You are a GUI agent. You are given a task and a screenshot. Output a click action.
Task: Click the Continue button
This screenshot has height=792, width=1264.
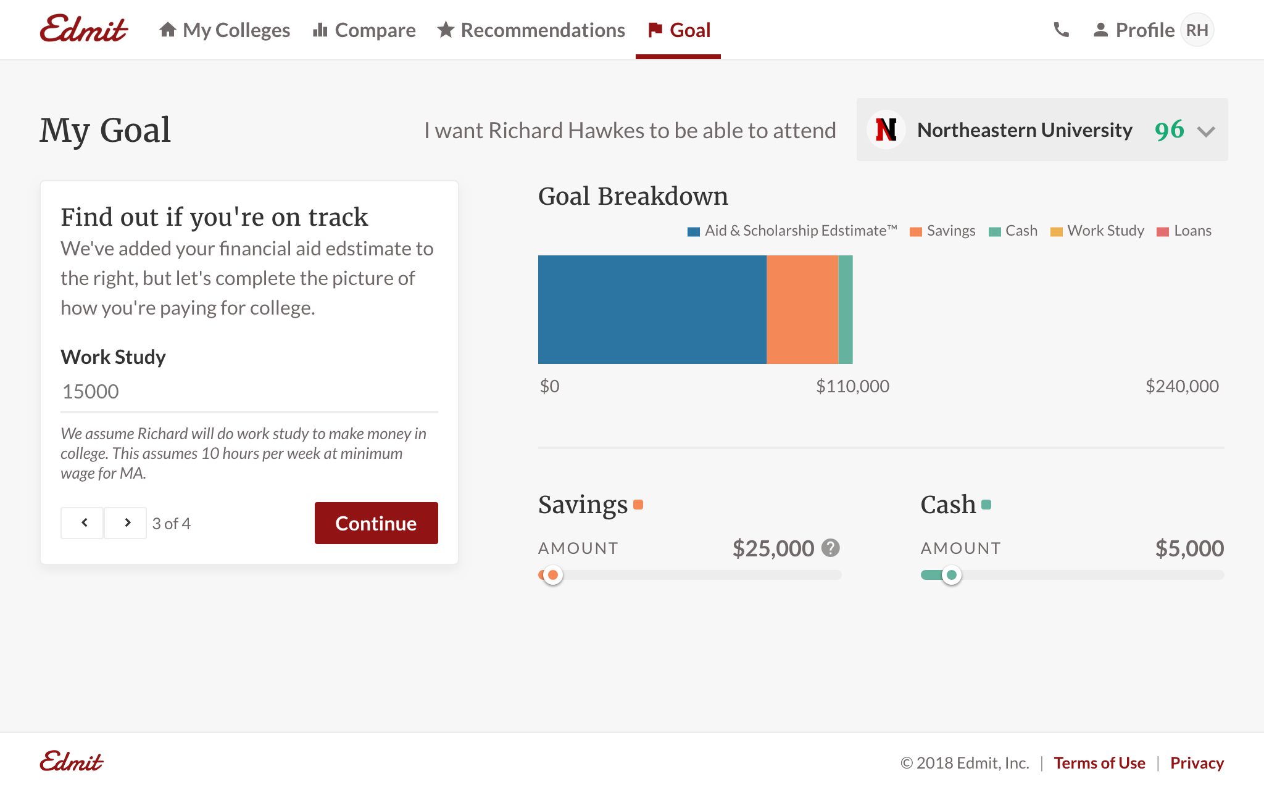point(376,523)
